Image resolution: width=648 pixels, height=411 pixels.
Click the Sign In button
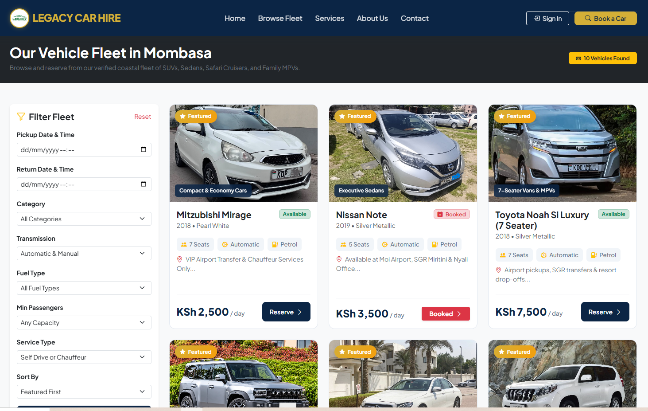tap(547, 18)
